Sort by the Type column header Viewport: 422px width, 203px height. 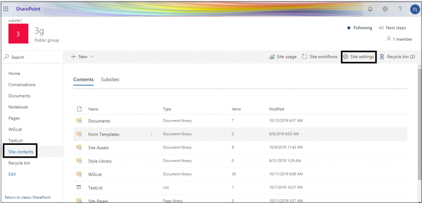[x=167, y=109]
